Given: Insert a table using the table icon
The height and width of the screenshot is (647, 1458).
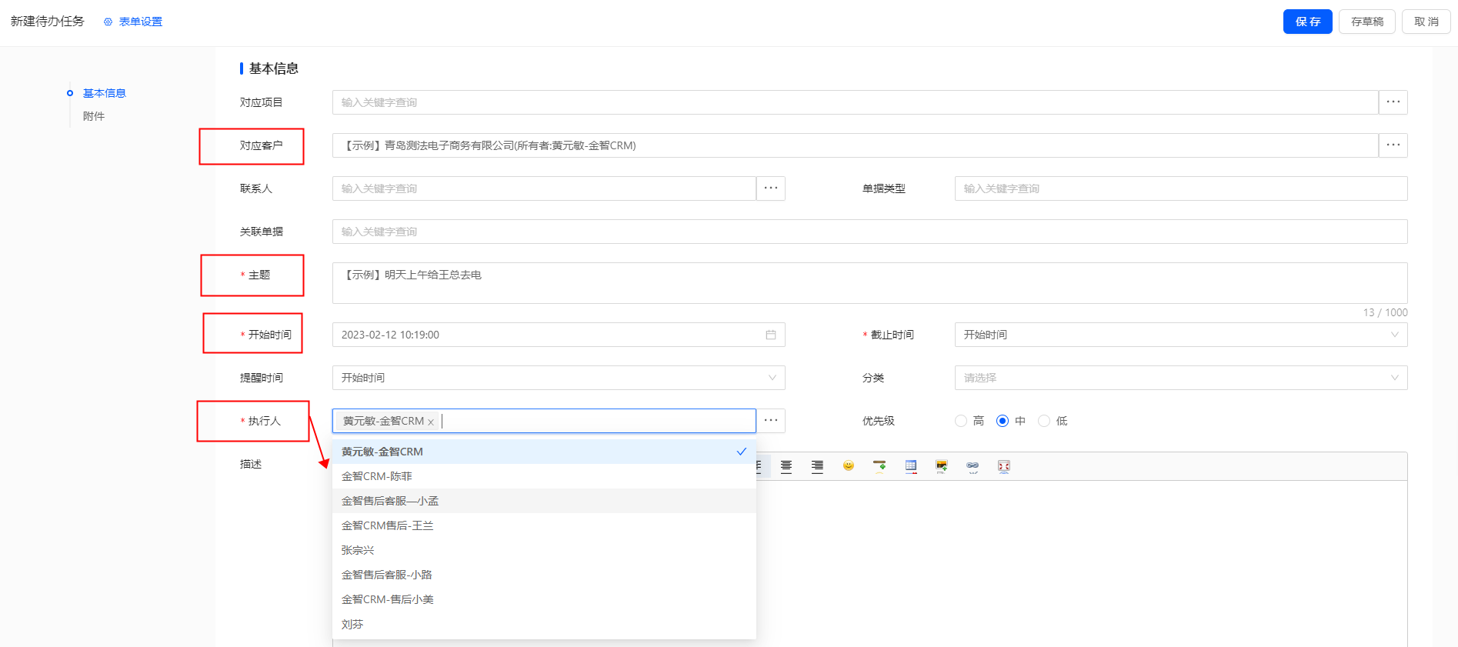Looking at the screenshot, I should pyautogui.click(x=911, y=466).
